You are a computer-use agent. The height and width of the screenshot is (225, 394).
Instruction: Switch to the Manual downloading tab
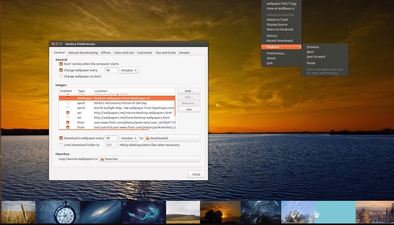tap(83, 53)
